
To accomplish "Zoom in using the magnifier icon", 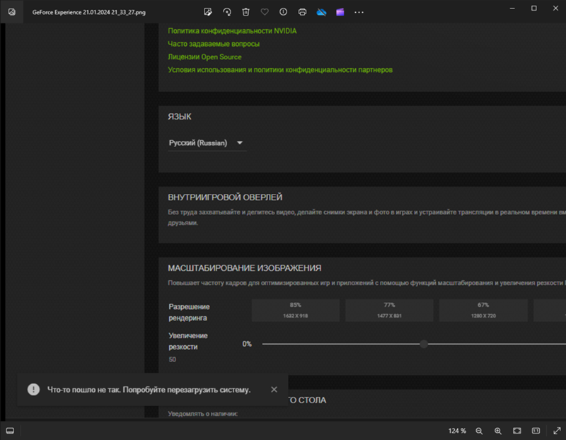I will pyautogui.click(x=498, y=431).
